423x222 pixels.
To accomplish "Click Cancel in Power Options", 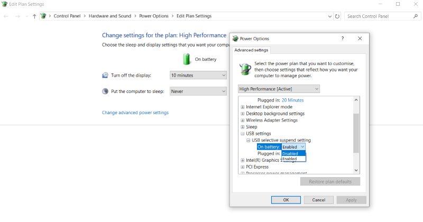I will (x=319, y=200).
